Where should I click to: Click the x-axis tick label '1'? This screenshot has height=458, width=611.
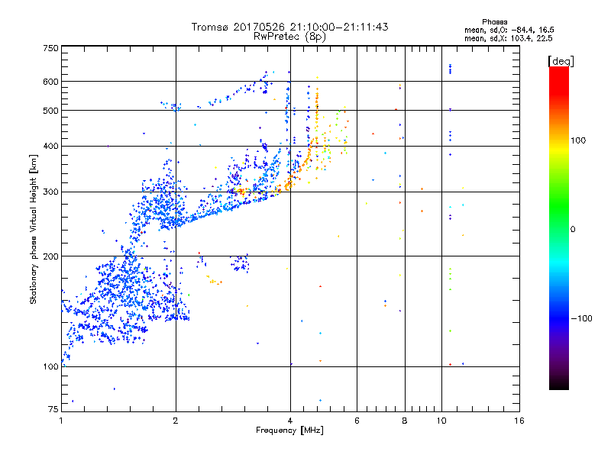coord(61,421)
